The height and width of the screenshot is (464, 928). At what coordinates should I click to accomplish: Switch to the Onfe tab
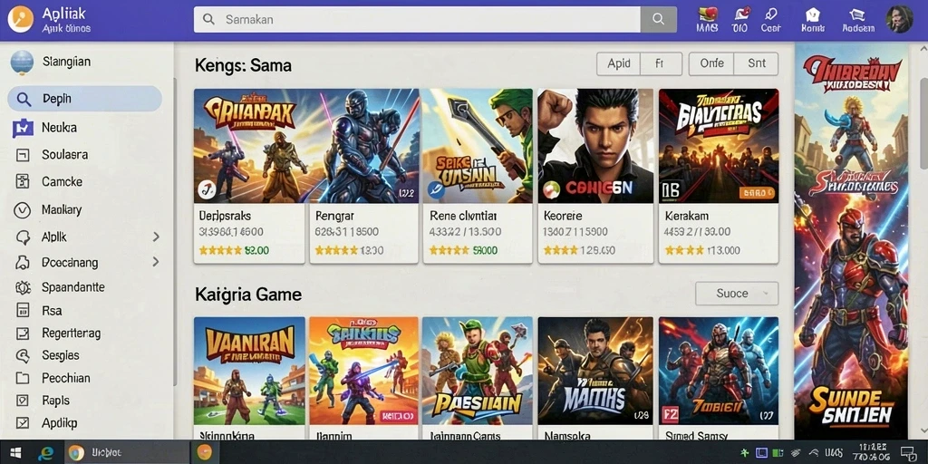[x=711, y=64]
